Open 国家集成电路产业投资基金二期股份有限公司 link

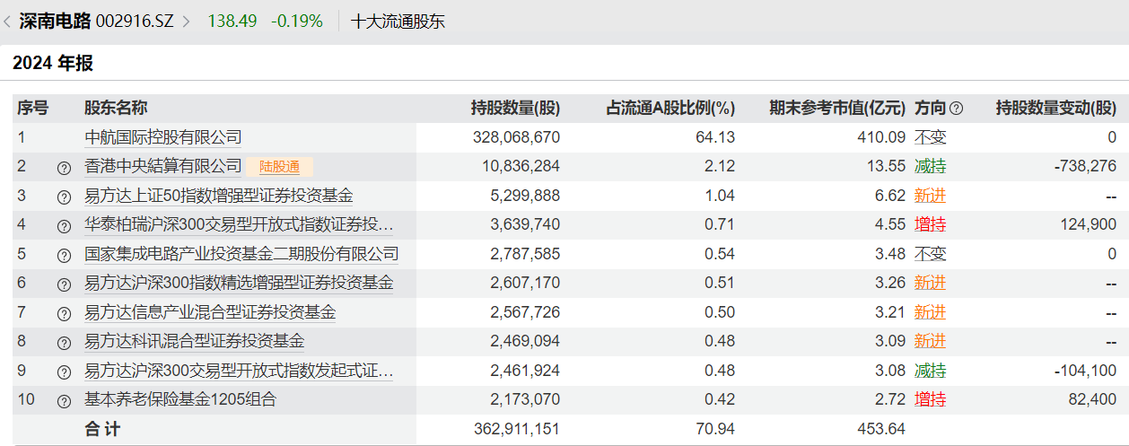tap(241, 254)
